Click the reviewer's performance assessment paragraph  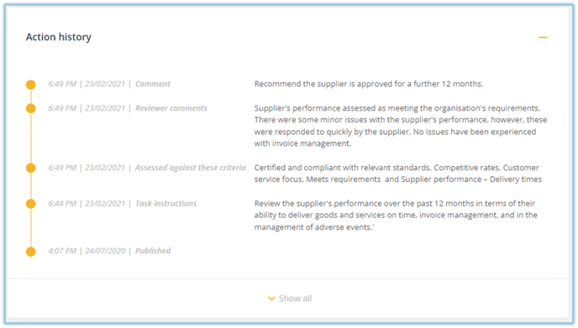coord(401,126)
